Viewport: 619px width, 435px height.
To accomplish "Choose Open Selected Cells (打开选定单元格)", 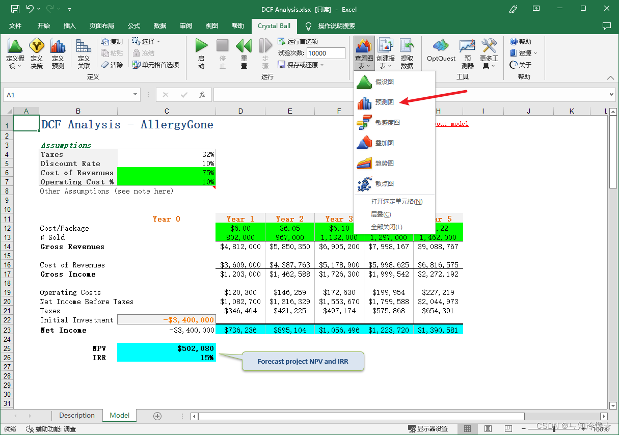I will (x=394, y=201).
